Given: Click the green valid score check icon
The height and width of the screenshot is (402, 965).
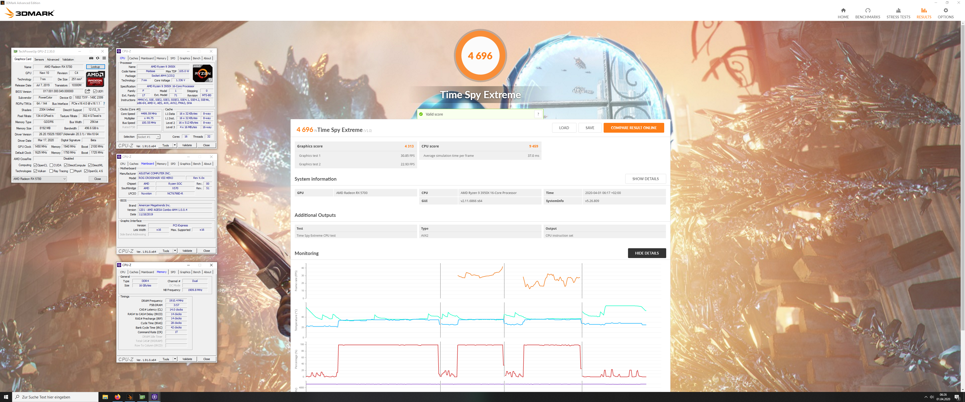Looking at the screenshot, I should coord(421,114).
